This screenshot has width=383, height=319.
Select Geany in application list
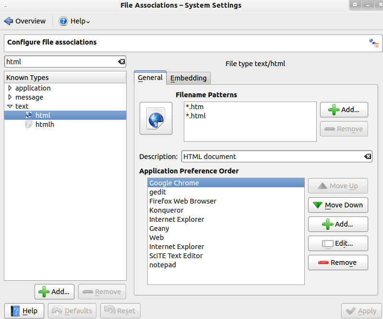point(226,228)
